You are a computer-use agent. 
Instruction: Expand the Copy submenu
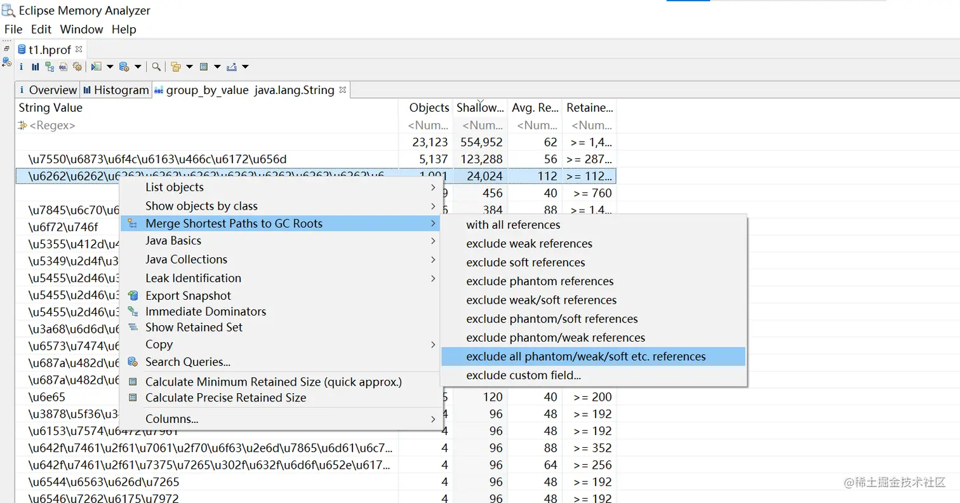tap(281, 344)
